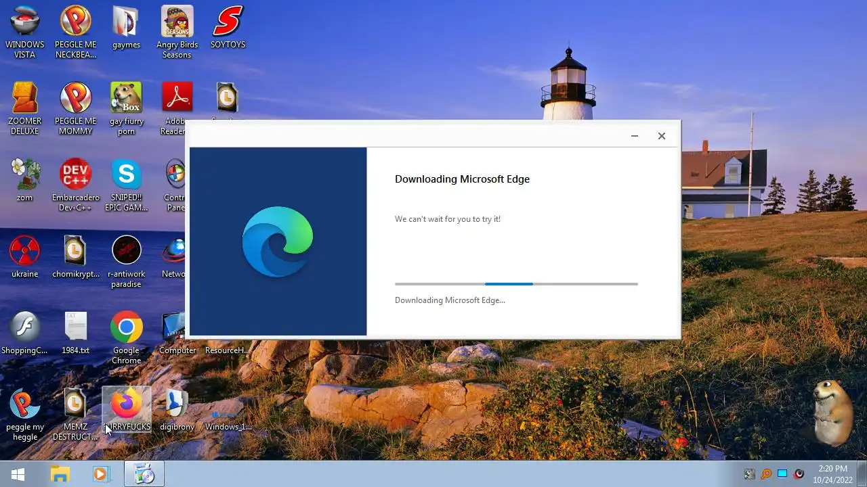Open the orange magnifier tray icon
Screen dimensions: 867x487
(766, 474)
